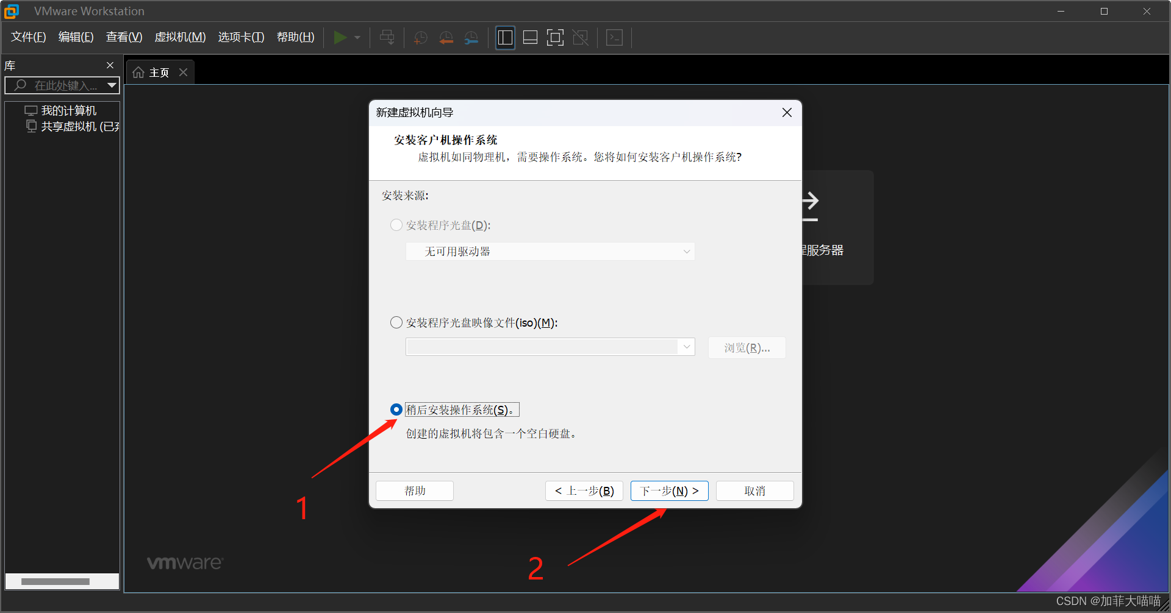Viewport: 1171px width, 613px height.
Task: Open the Snapshot Manager icon
Action: tap(471, 38)
